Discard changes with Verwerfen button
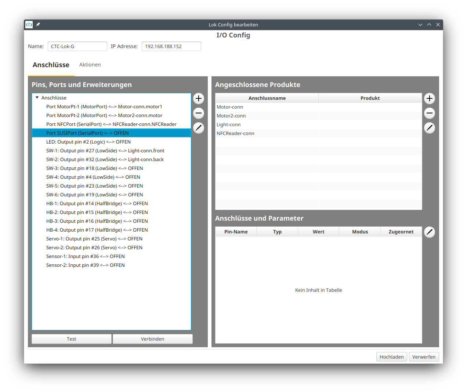Viewport: 467px width, 392px height. pyautogui.click(x=424, y=357)
